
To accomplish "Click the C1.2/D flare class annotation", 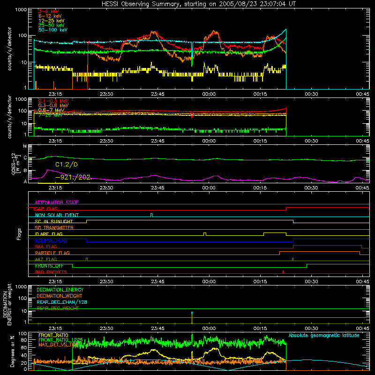I will [67, 165].
